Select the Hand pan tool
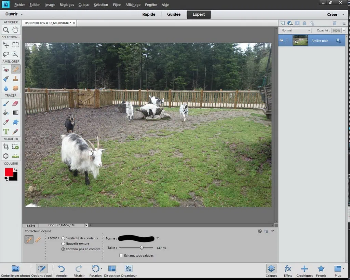The image size is (350, 280). (x=15, y=30)
